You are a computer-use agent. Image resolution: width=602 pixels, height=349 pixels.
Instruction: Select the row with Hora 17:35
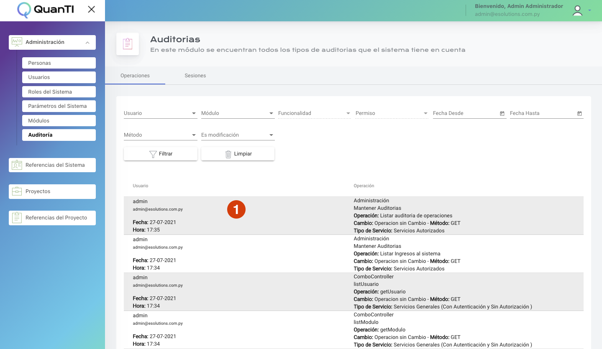pyautogui.click(x=354, y=216)
